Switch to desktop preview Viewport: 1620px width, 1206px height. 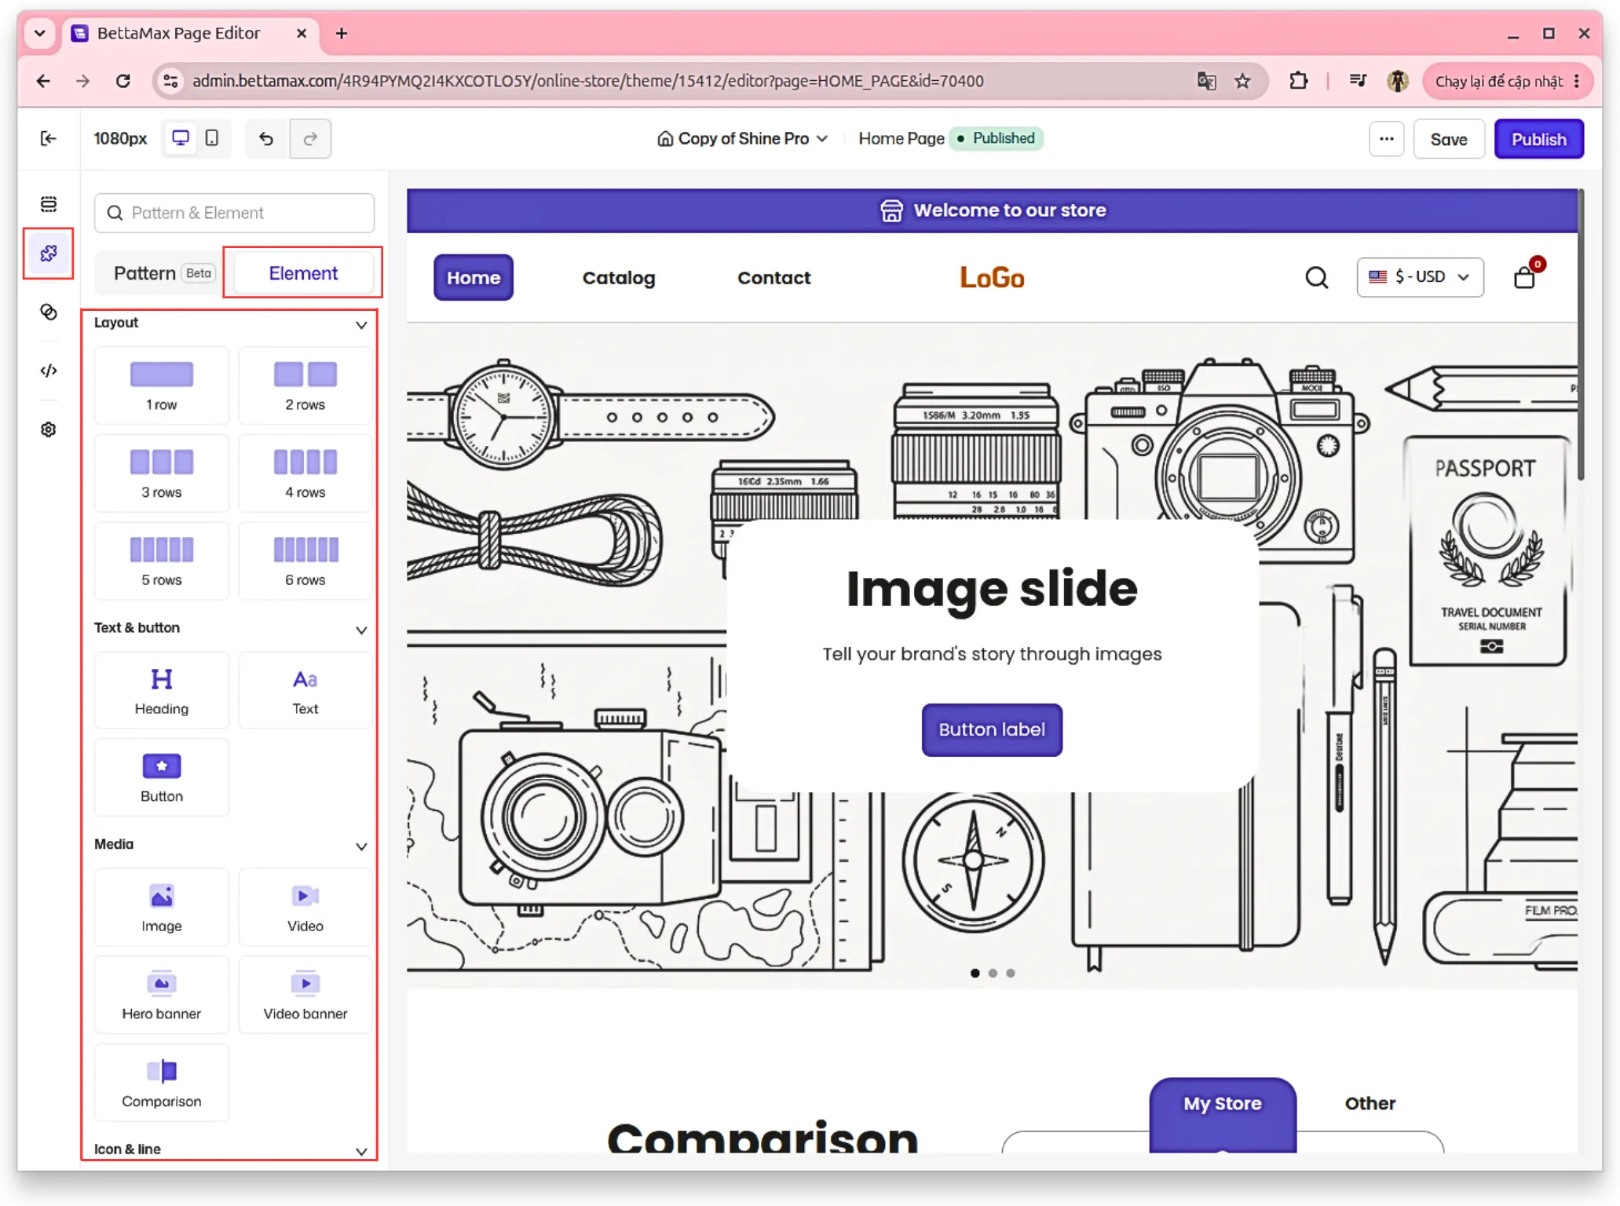pos(181,139)
